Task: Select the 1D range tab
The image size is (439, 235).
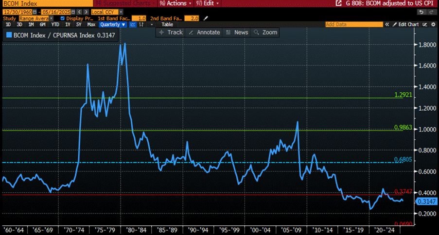Action: tap(8, 24)
